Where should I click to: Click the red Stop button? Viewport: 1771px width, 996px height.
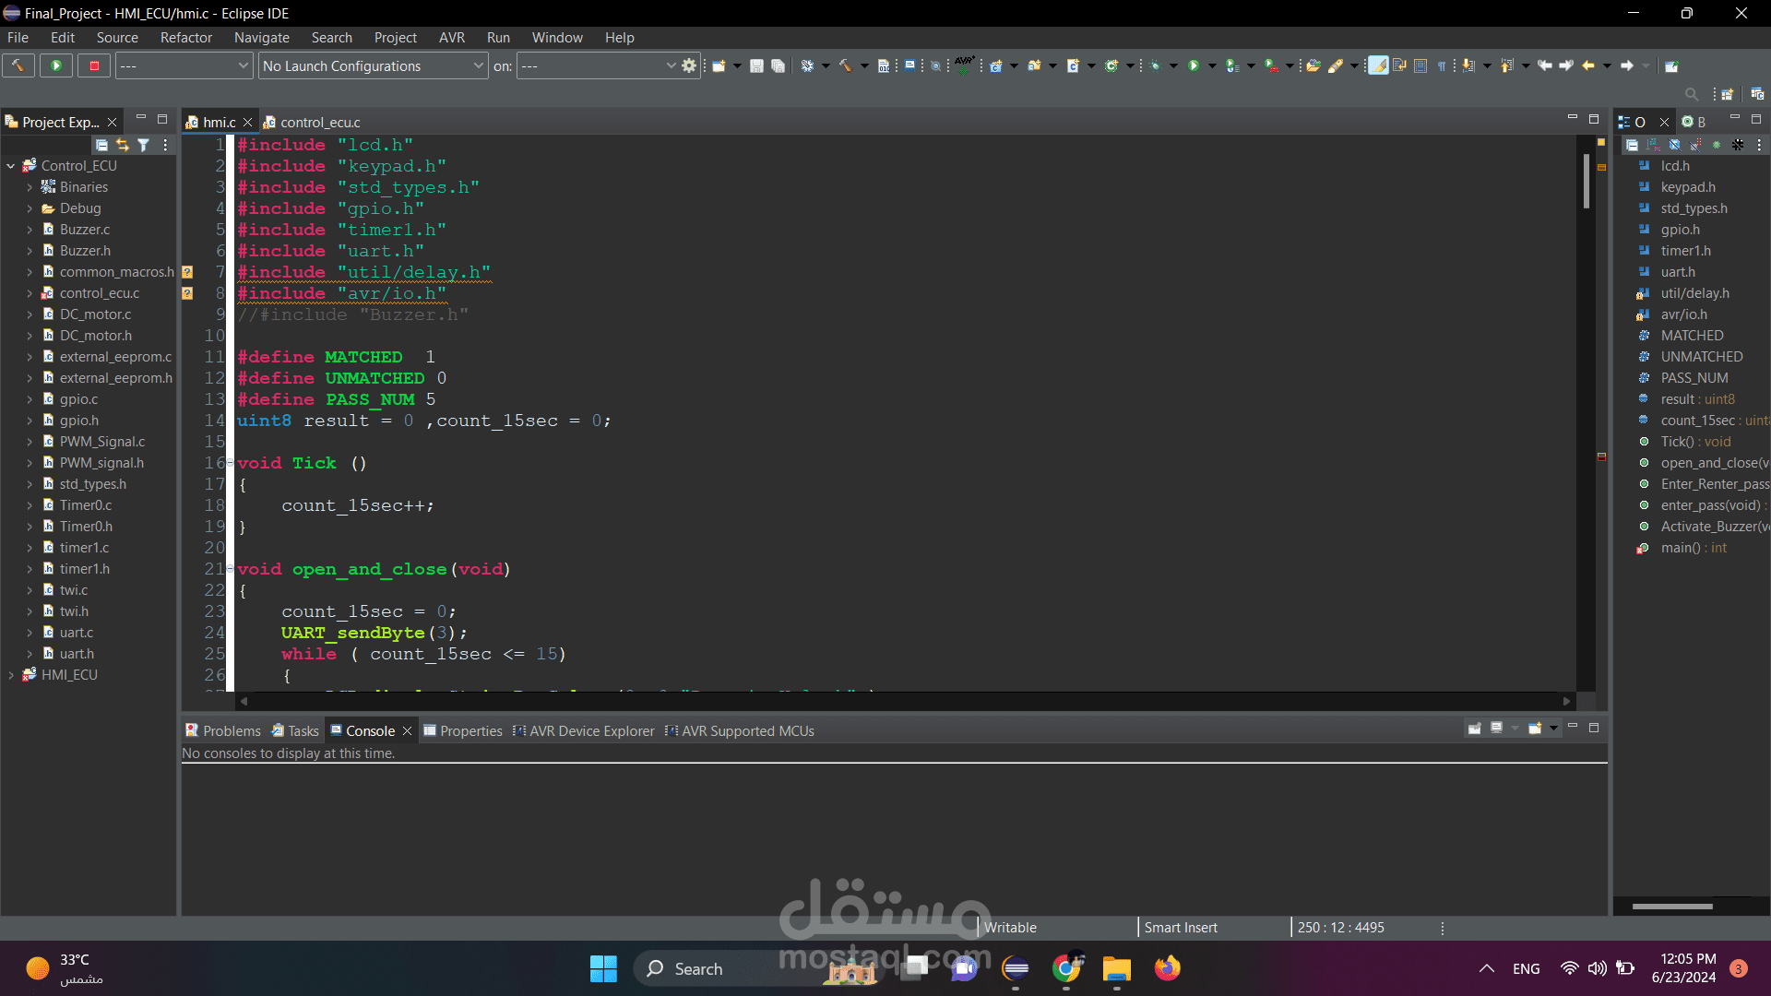[x=94, y=65]
